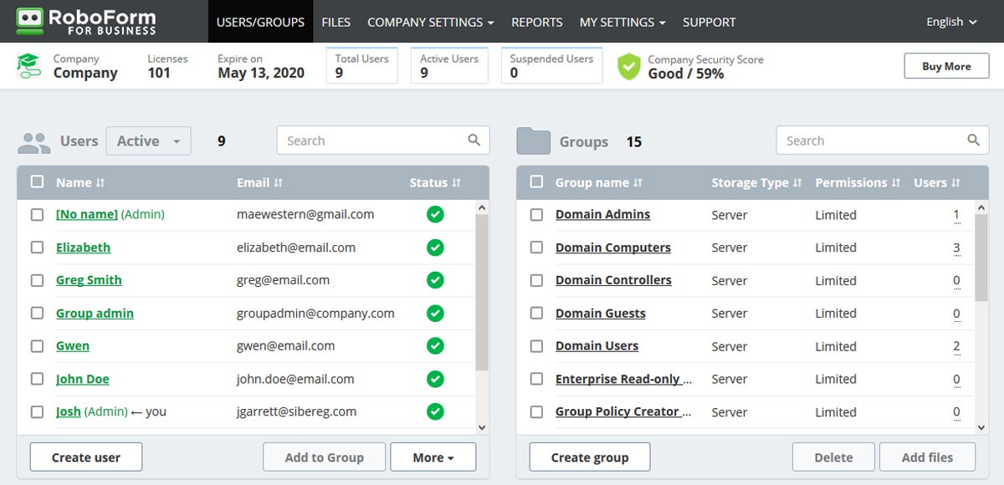Click the Create user button

(86, 457)
